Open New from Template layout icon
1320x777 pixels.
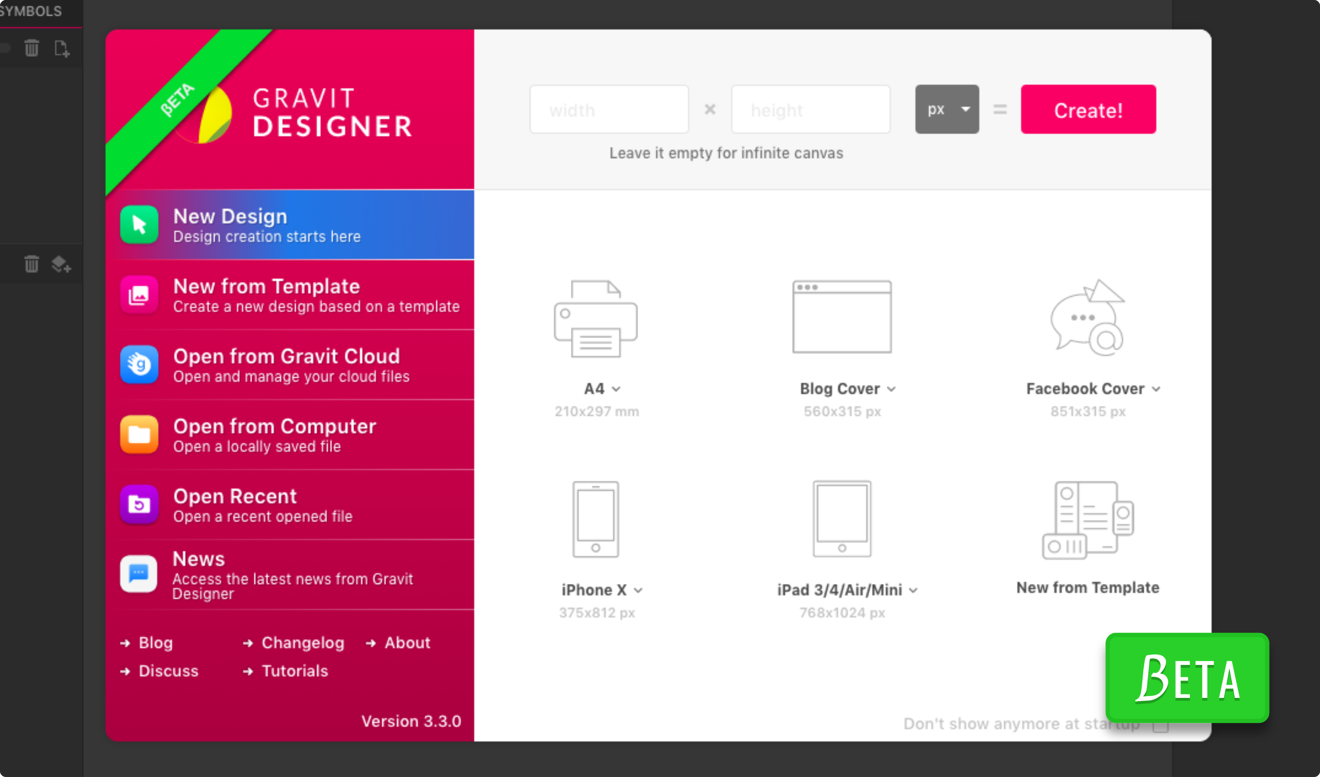tap(1088, 520)
